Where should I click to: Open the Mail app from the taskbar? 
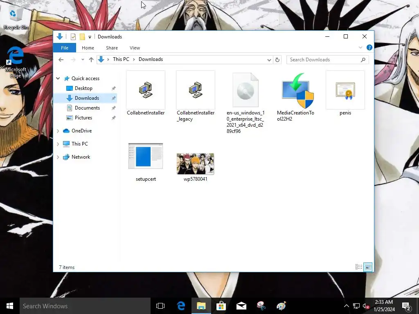241,306
